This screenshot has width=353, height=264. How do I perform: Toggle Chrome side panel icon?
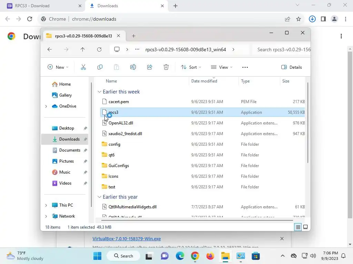pyautogui.click(x=323, y=19)
